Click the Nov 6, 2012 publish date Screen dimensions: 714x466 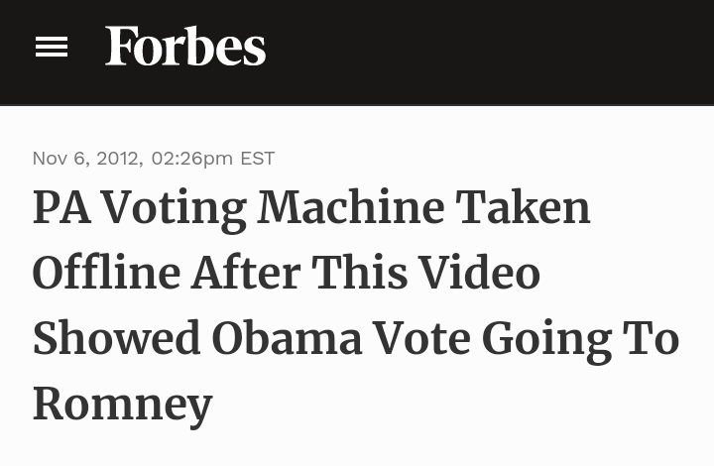(x=87, y=159)
